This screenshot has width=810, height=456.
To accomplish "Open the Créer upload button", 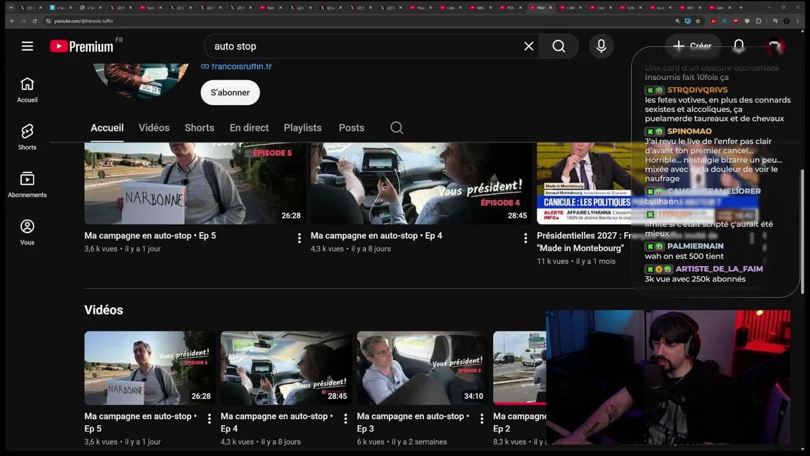I will (x=692, y=46).
